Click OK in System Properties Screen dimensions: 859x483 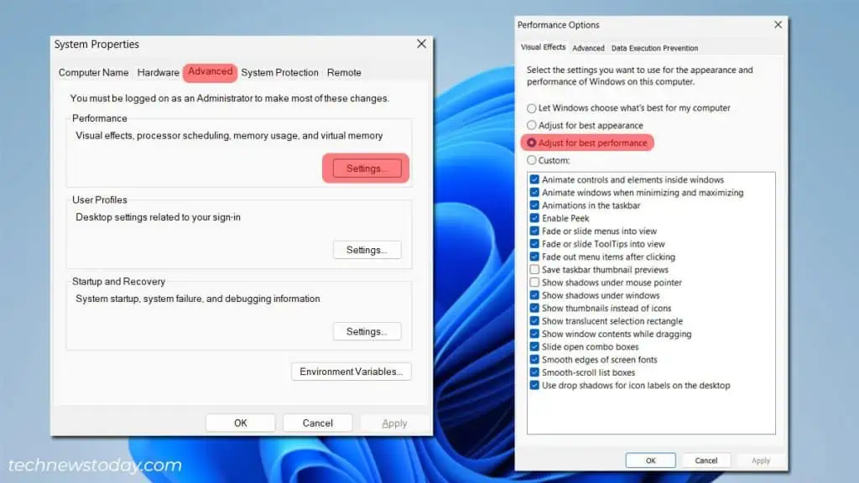[241, 423]
